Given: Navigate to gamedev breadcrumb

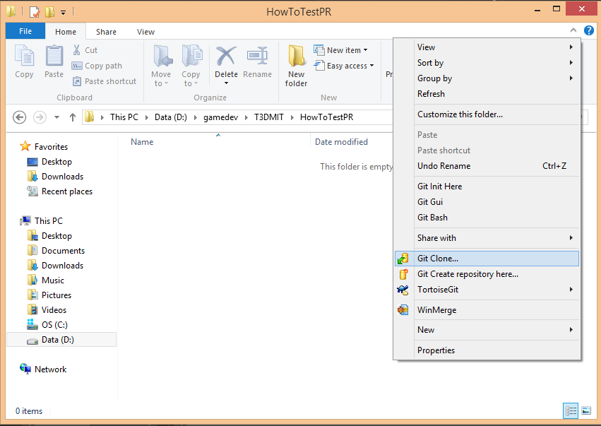Looking at the screenshot, I should (x=221, y=117).
